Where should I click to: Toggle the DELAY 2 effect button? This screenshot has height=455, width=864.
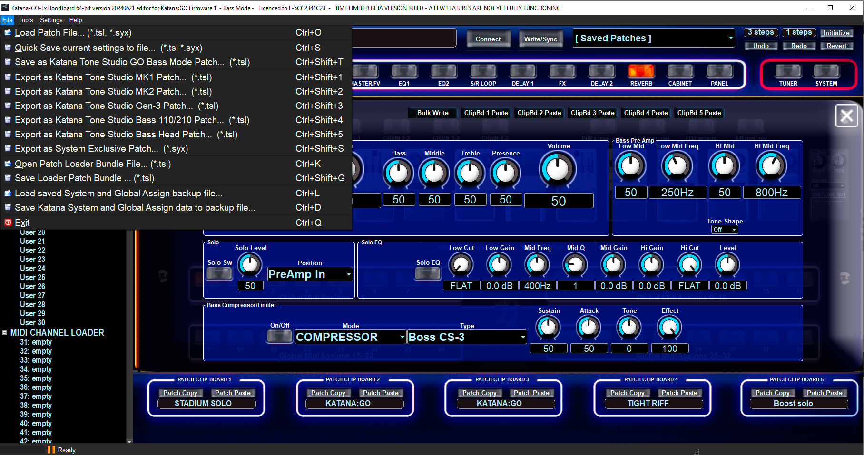click(x=601, y=71)
